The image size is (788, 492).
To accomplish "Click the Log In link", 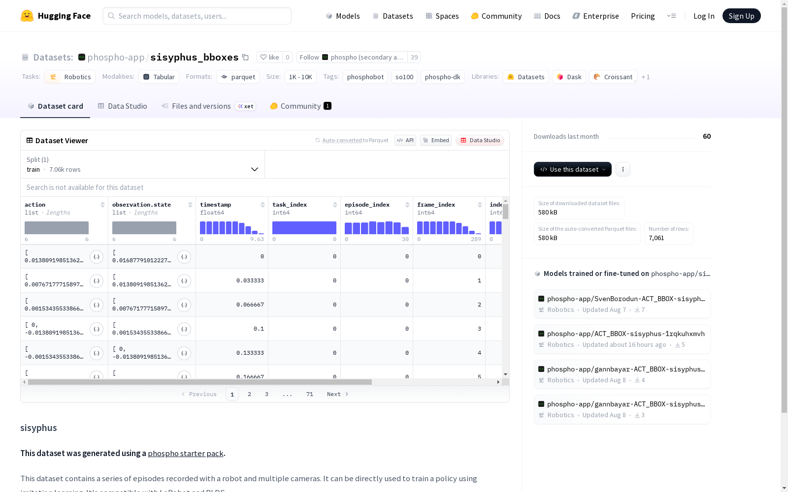I will tap(704, 16).
